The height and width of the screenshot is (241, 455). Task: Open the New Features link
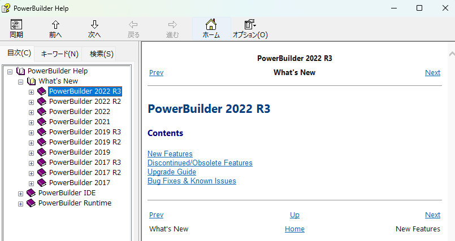[x=170, y=154]
